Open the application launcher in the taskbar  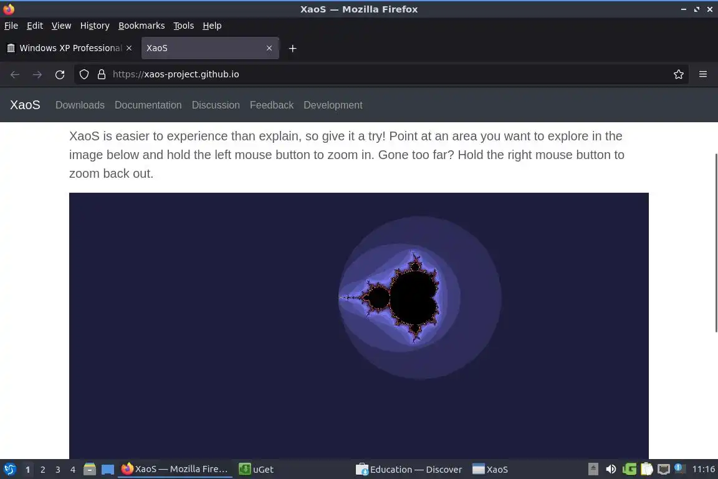coord(9,470)
